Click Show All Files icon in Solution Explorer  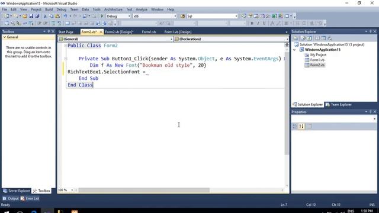tap(303, 38)
